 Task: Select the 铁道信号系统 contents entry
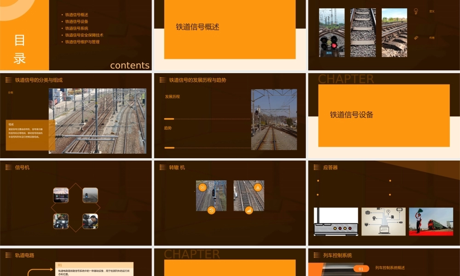(x=76, y=28)
